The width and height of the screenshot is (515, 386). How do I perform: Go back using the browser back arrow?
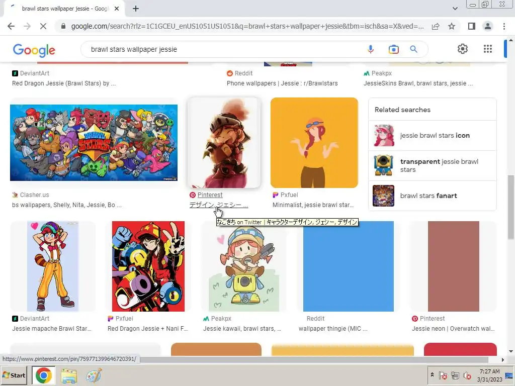click(x=11, y=26)
